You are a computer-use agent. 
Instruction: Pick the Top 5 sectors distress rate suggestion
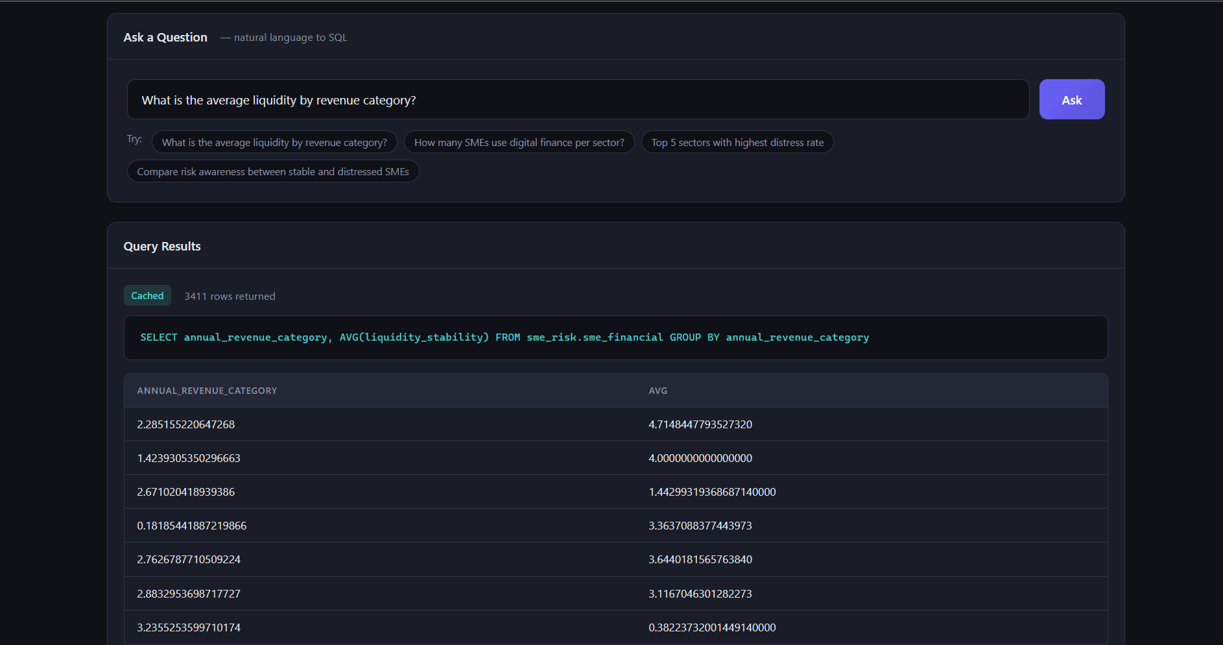(x=737, y=143)
